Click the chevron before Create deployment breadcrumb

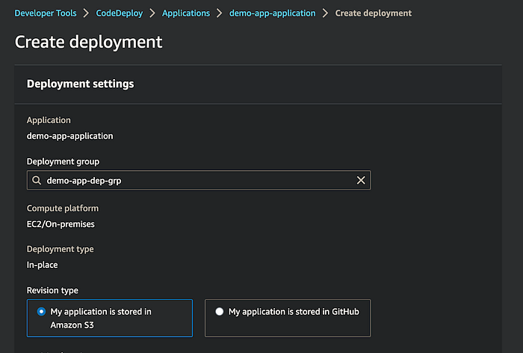(x=326, y=13)
